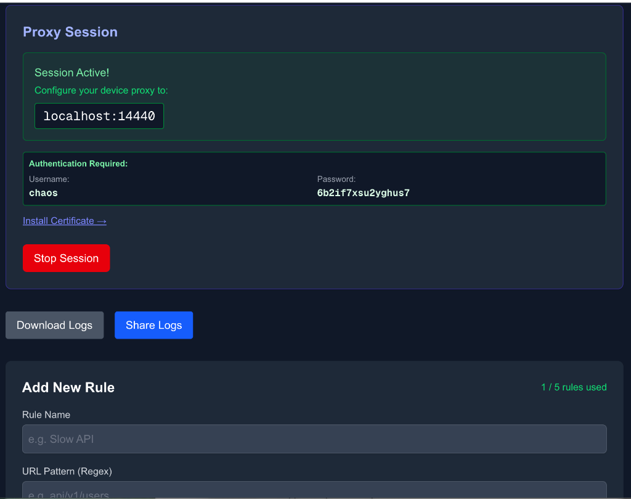The height and width of the screenshot is (499, 631).
Task: Download the proxy logs
Action: pyautogui.click(x=54, y=325)
